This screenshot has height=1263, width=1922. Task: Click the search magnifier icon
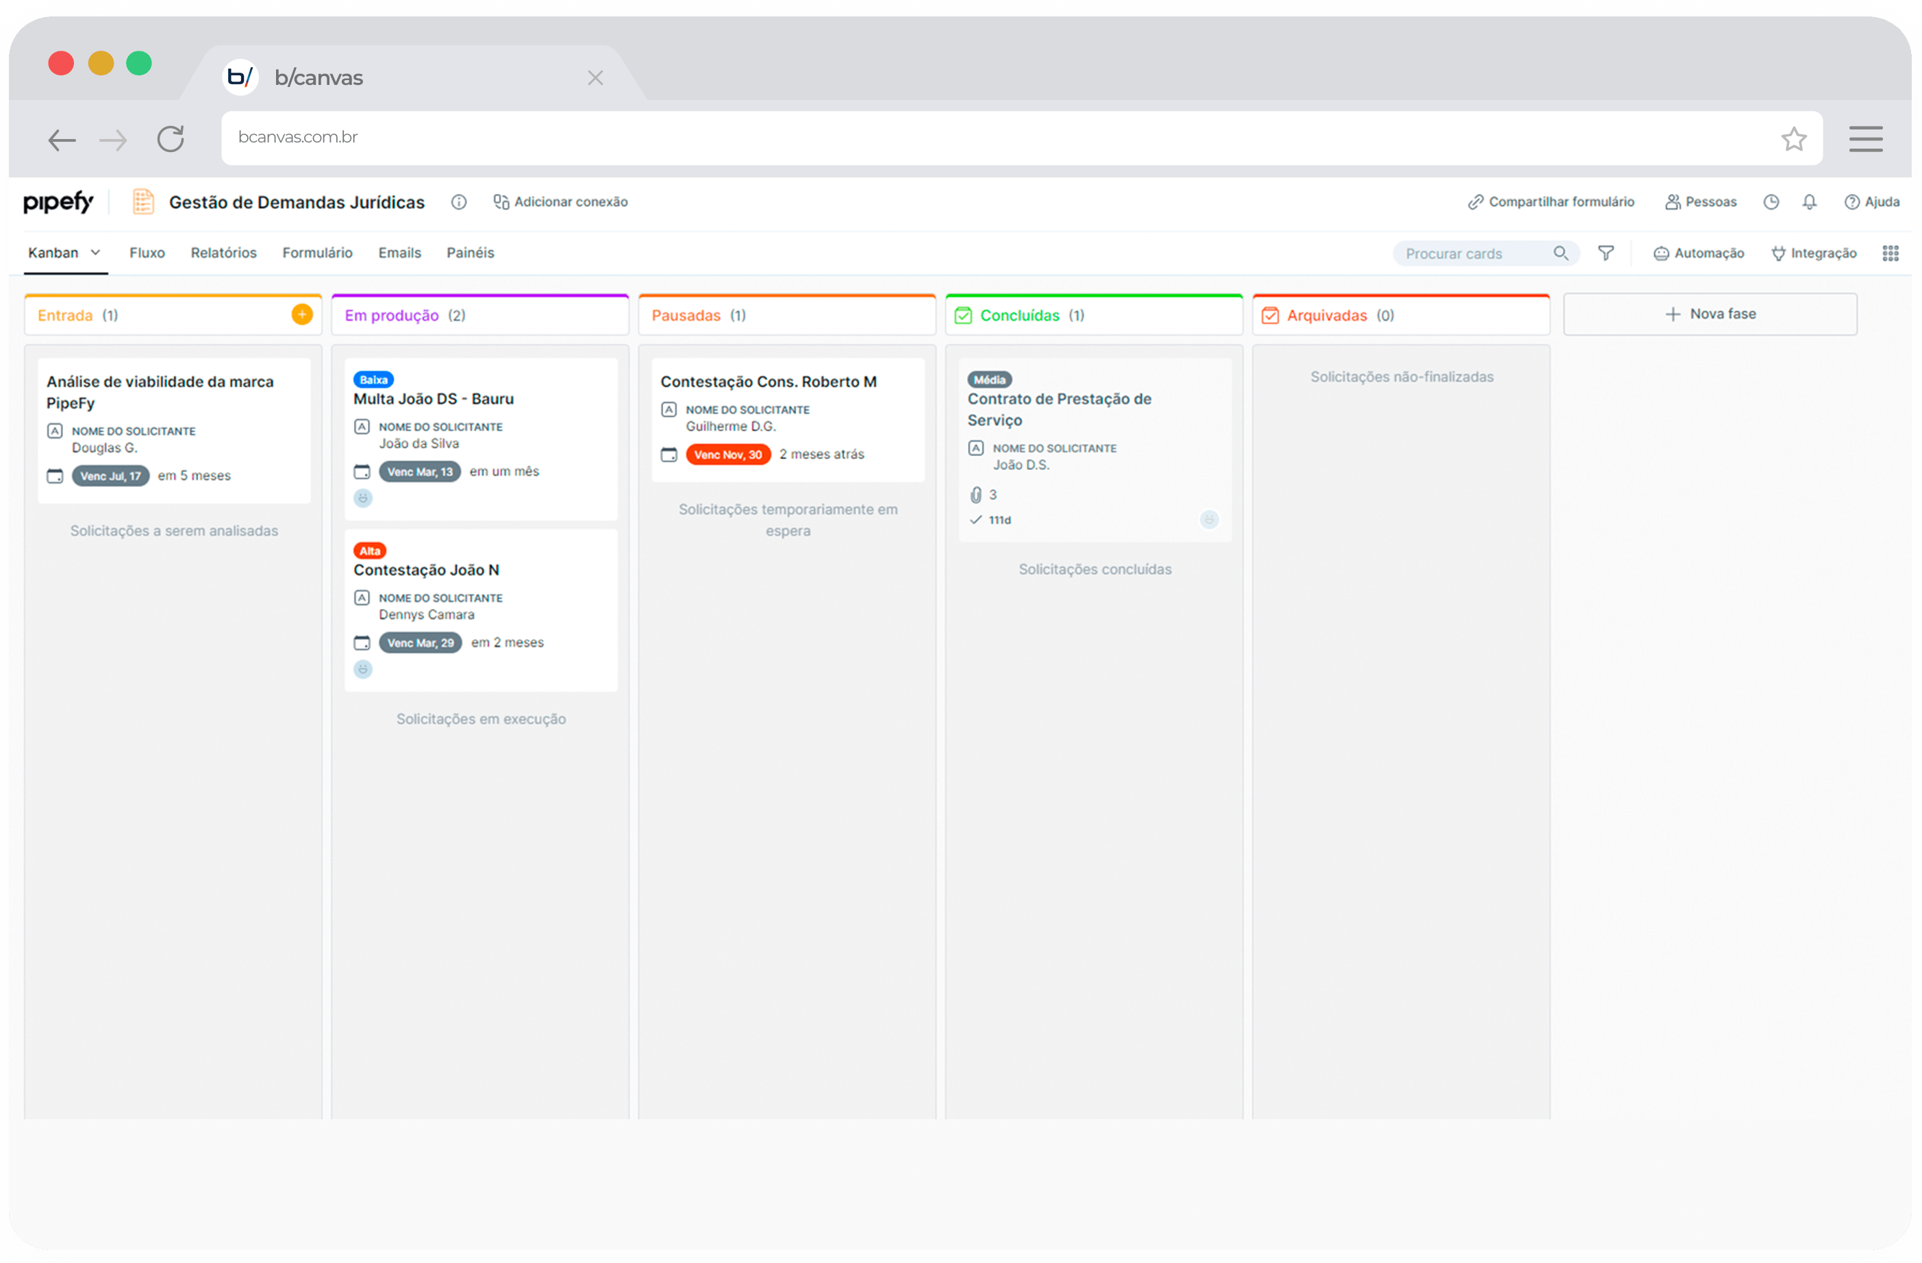(x=1561, y=253)
